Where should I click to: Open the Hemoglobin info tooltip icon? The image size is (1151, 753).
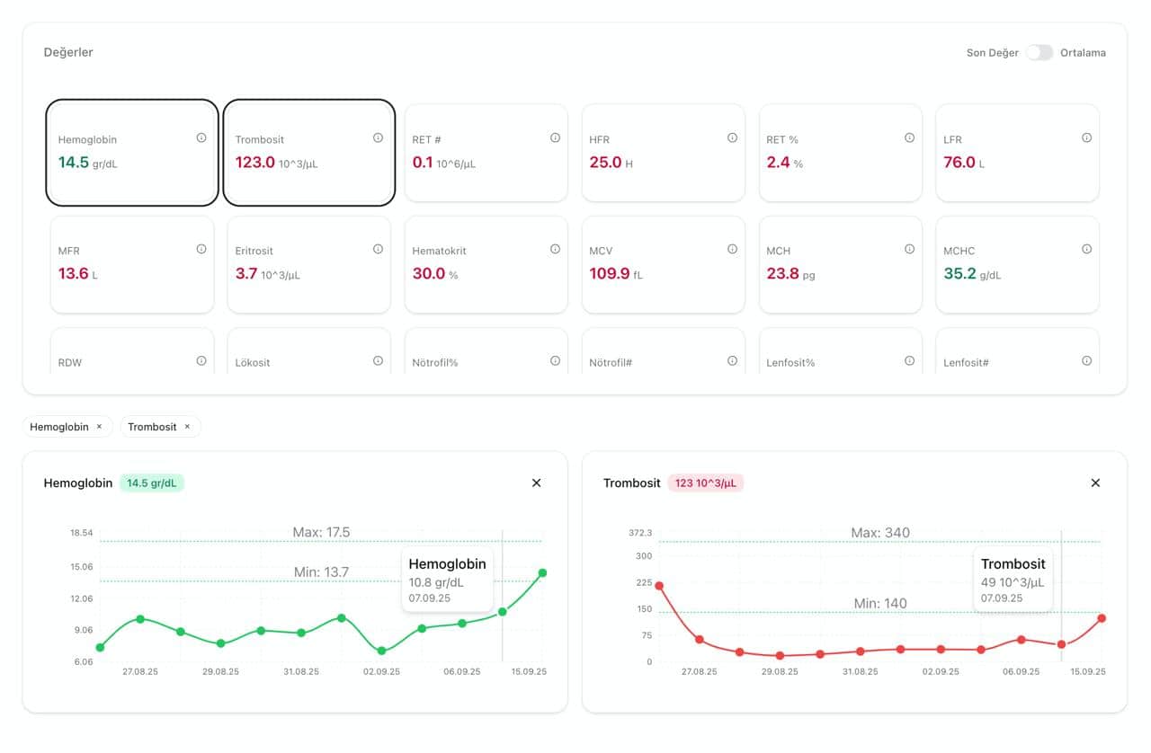[x=201, y=137]
